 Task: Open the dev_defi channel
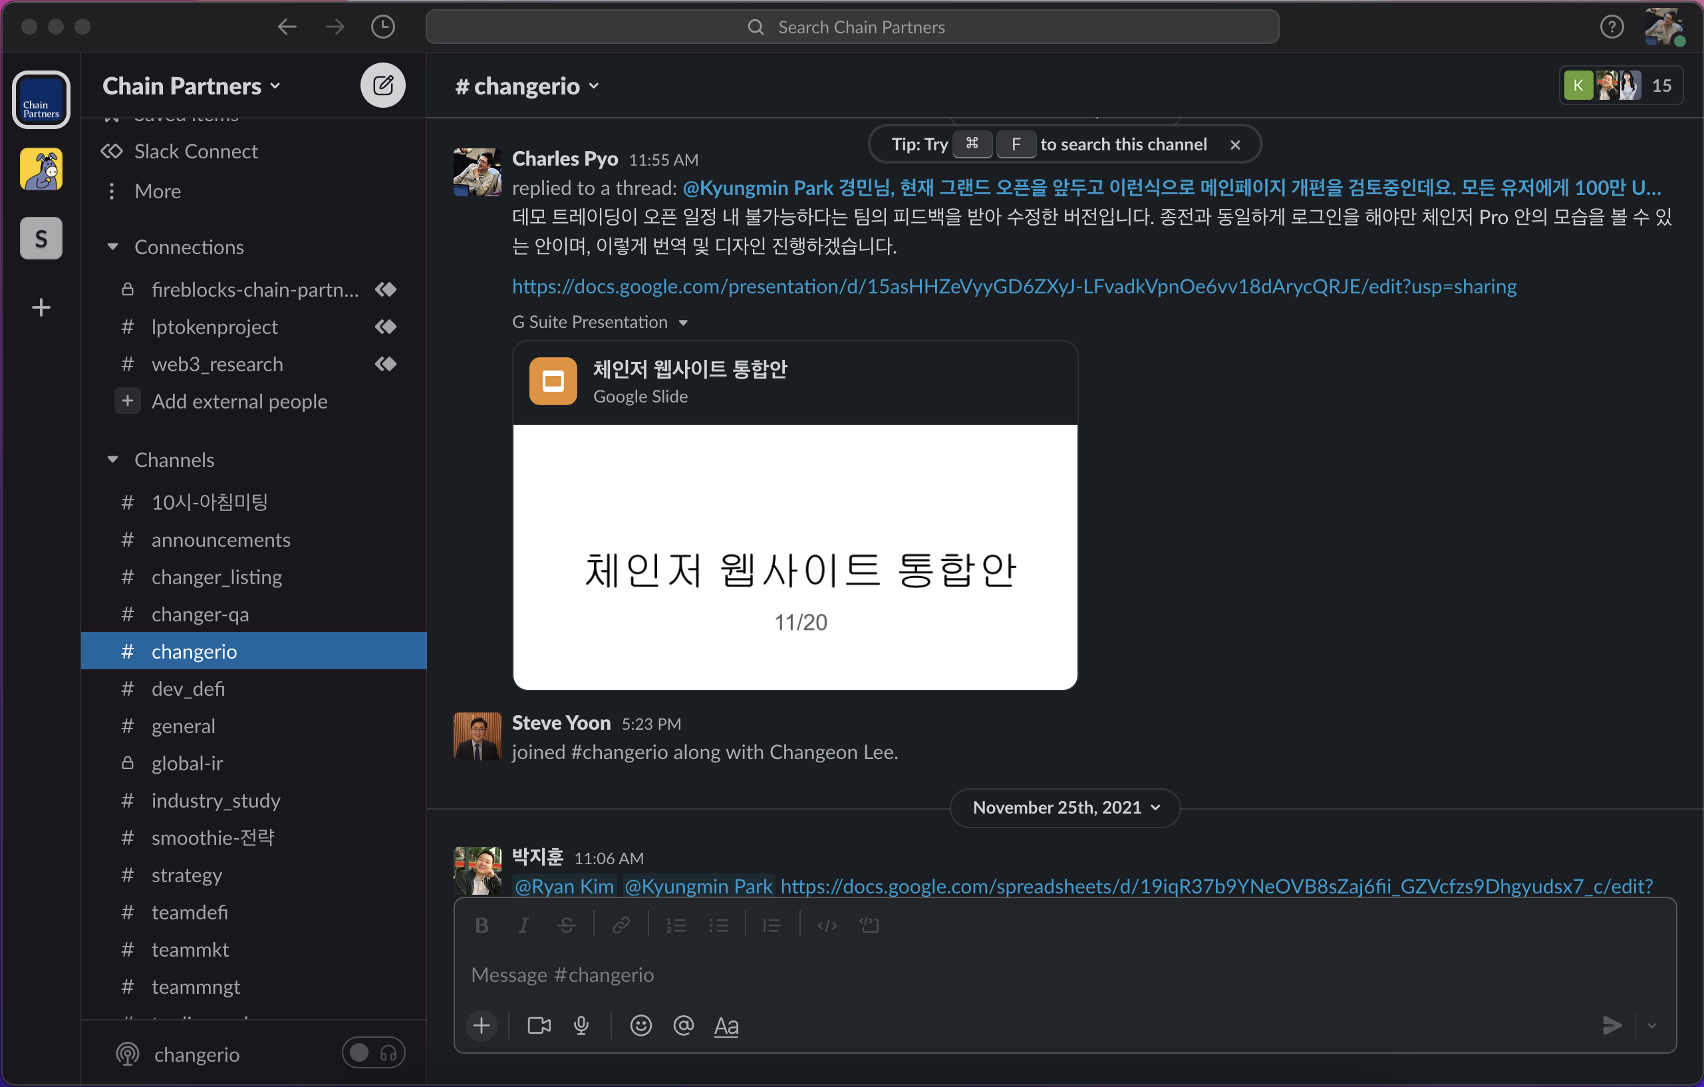(188, 689)
